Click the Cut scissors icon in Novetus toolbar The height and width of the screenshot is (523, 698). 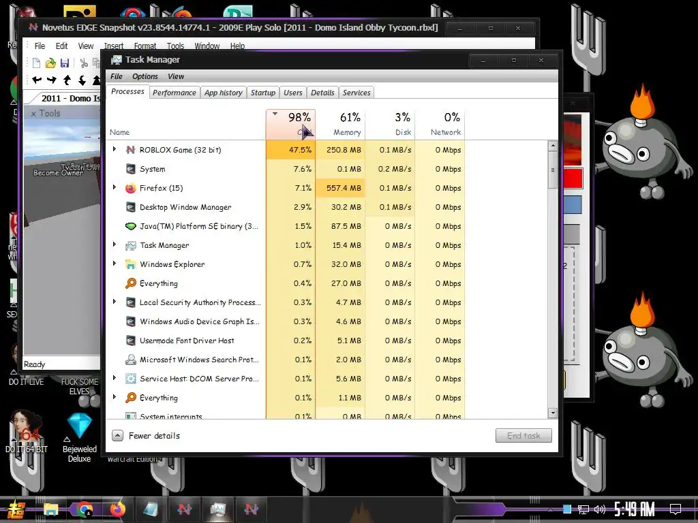84,63
